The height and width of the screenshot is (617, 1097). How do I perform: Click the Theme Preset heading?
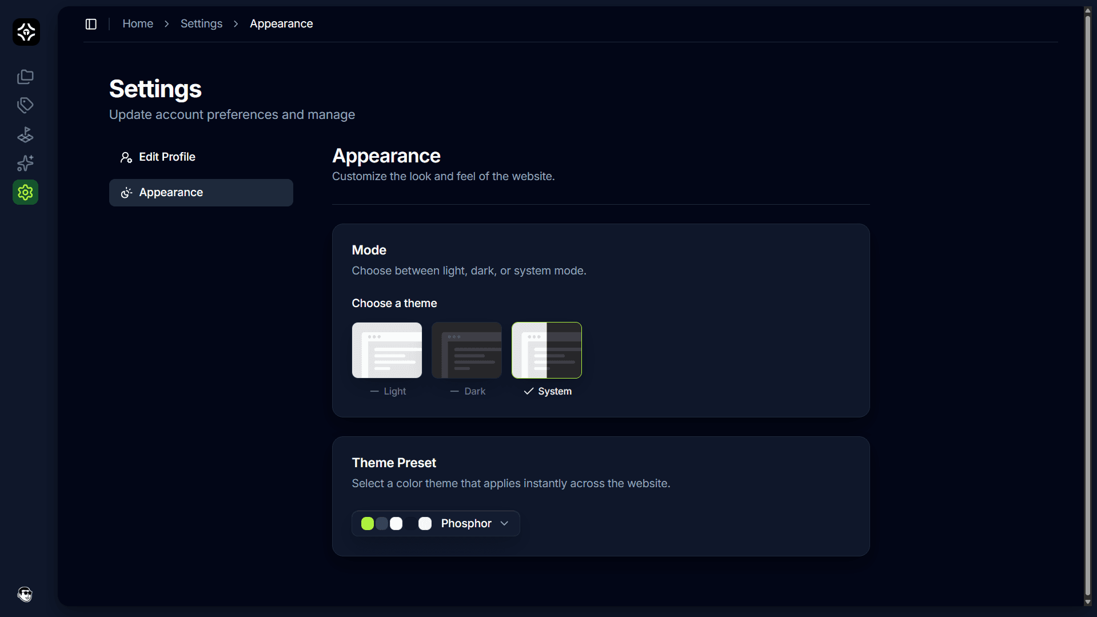[x=394, y=463]
